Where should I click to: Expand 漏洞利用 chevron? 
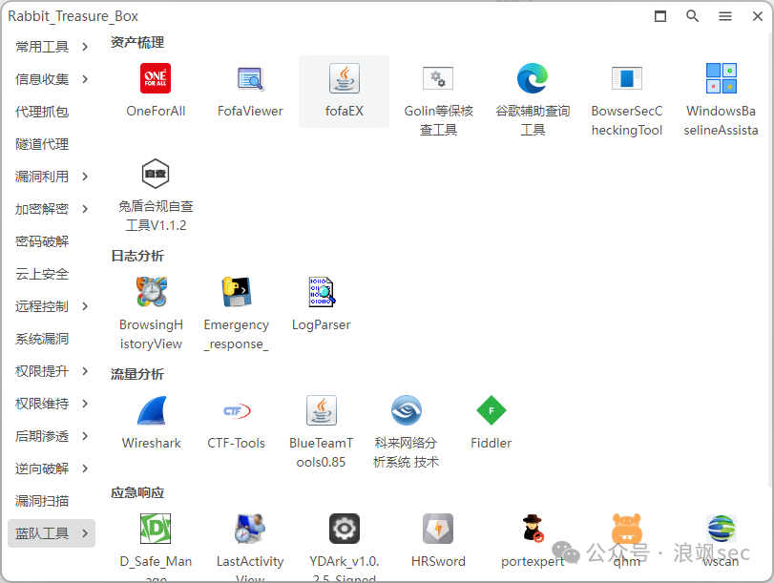(85, 177)
